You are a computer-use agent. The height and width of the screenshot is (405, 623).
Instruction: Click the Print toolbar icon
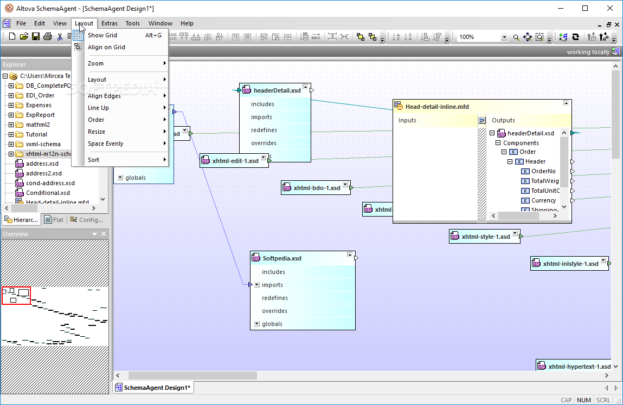(48, 36)
